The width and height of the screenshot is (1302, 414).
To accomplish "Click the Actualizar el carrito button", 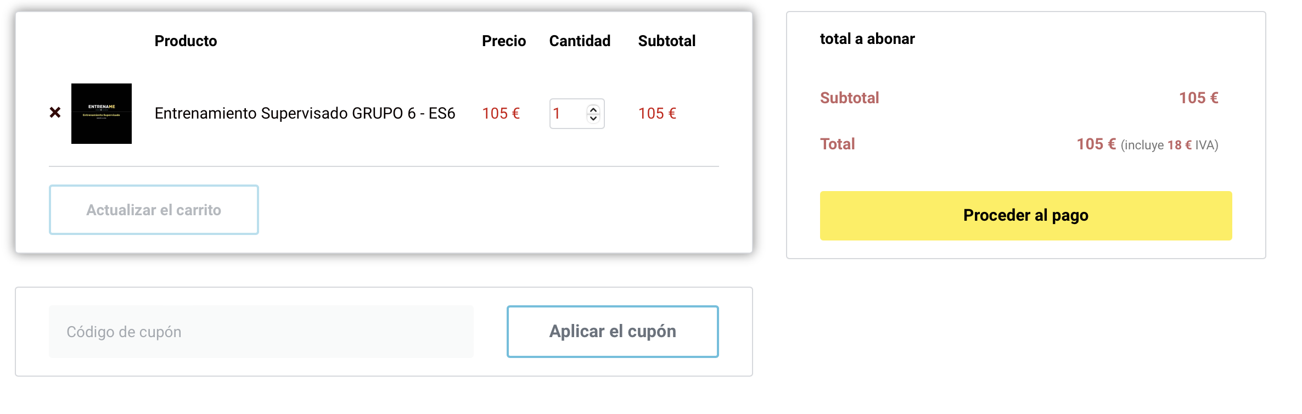I will pos(154,210).
